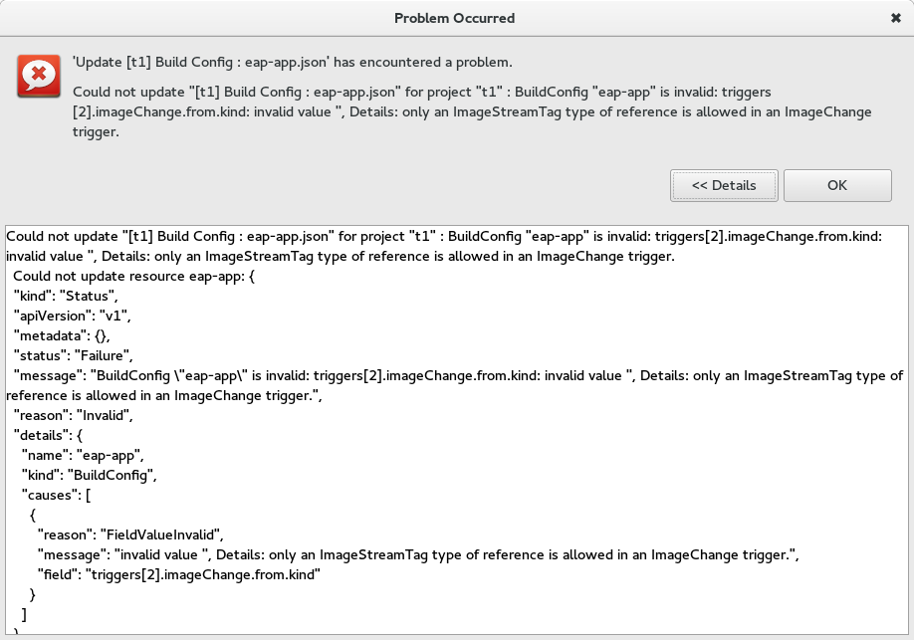
Task: Click the "kind": "BuildConfig" line
Action: pyautogui.click(x=90, y=474)
